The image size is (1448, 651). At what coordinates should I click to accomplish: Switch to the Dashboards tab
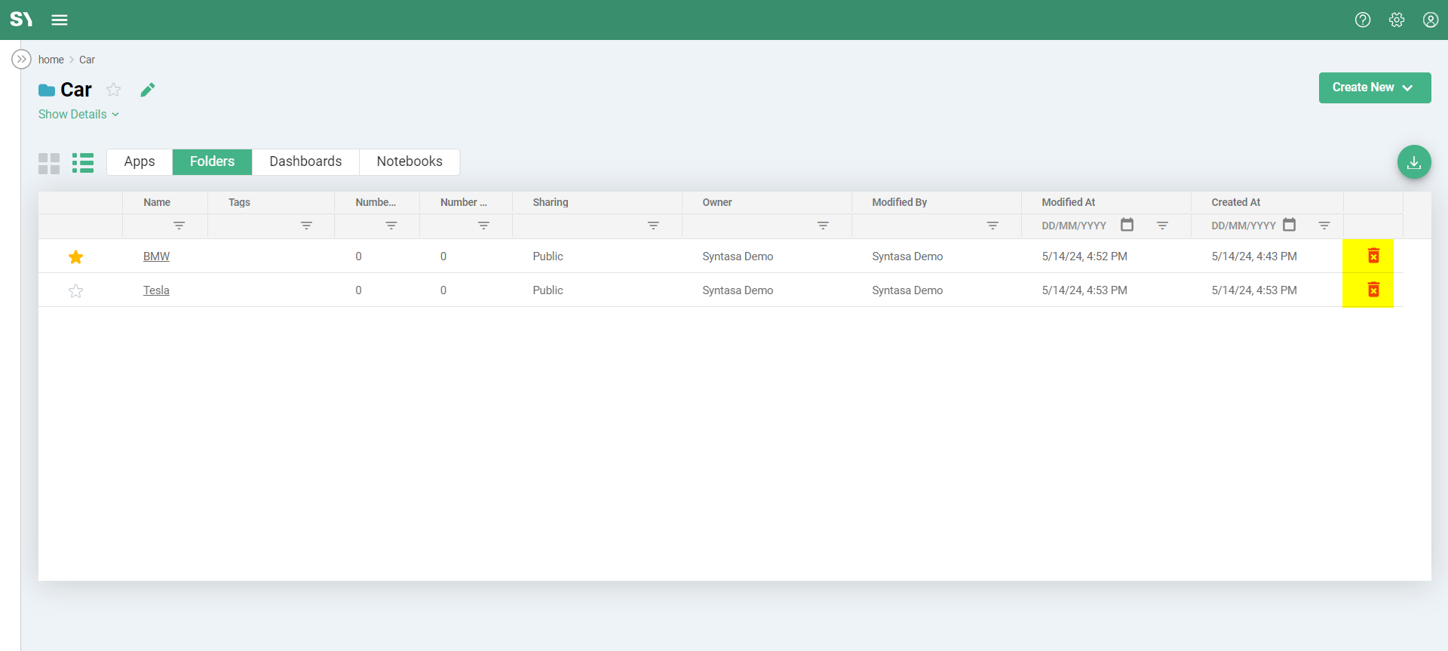pos(305,161)
